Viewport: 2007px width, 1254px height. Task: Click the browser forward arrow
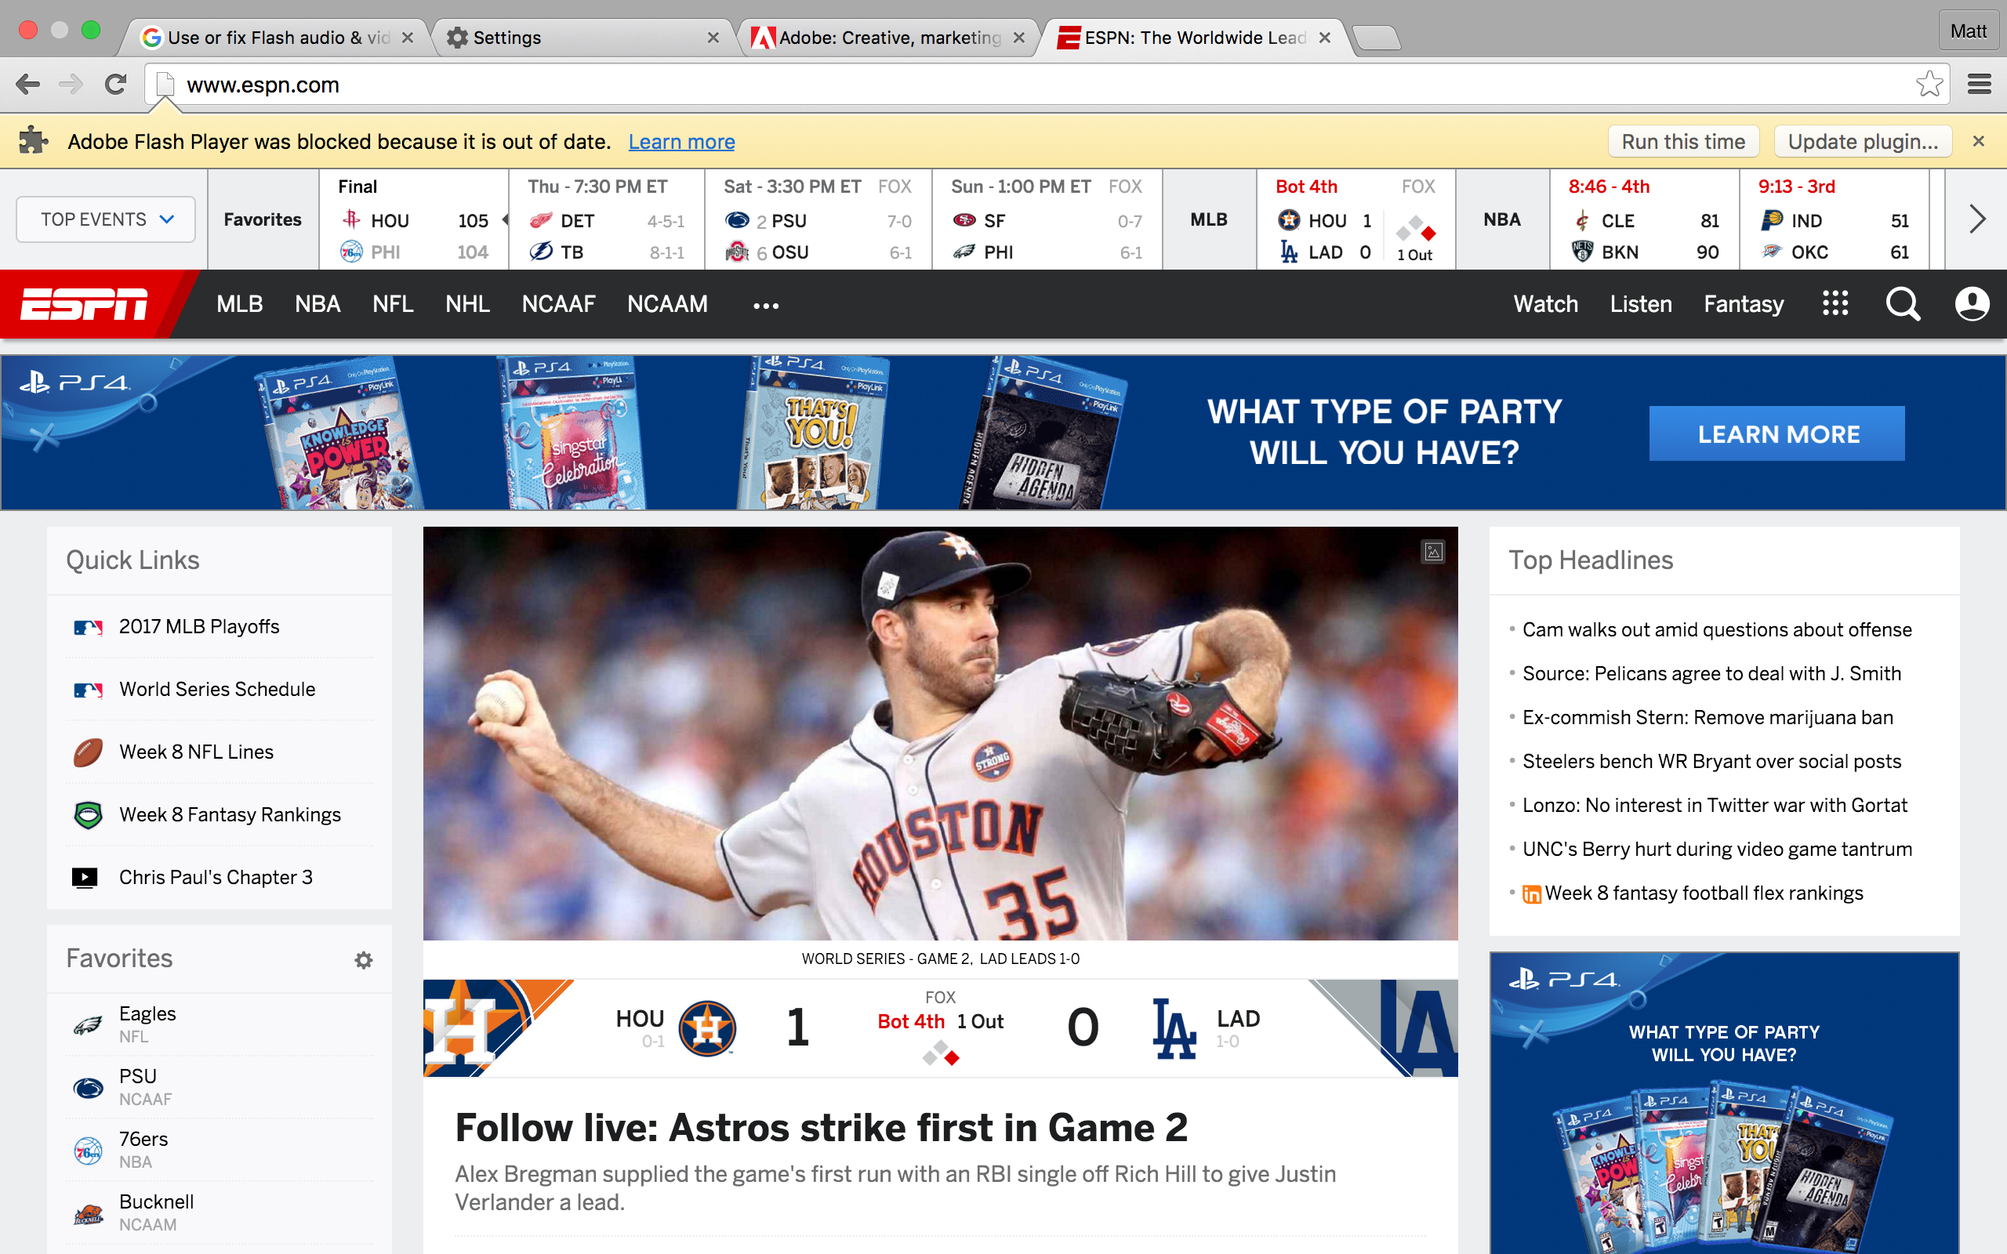tap(71, 84)
